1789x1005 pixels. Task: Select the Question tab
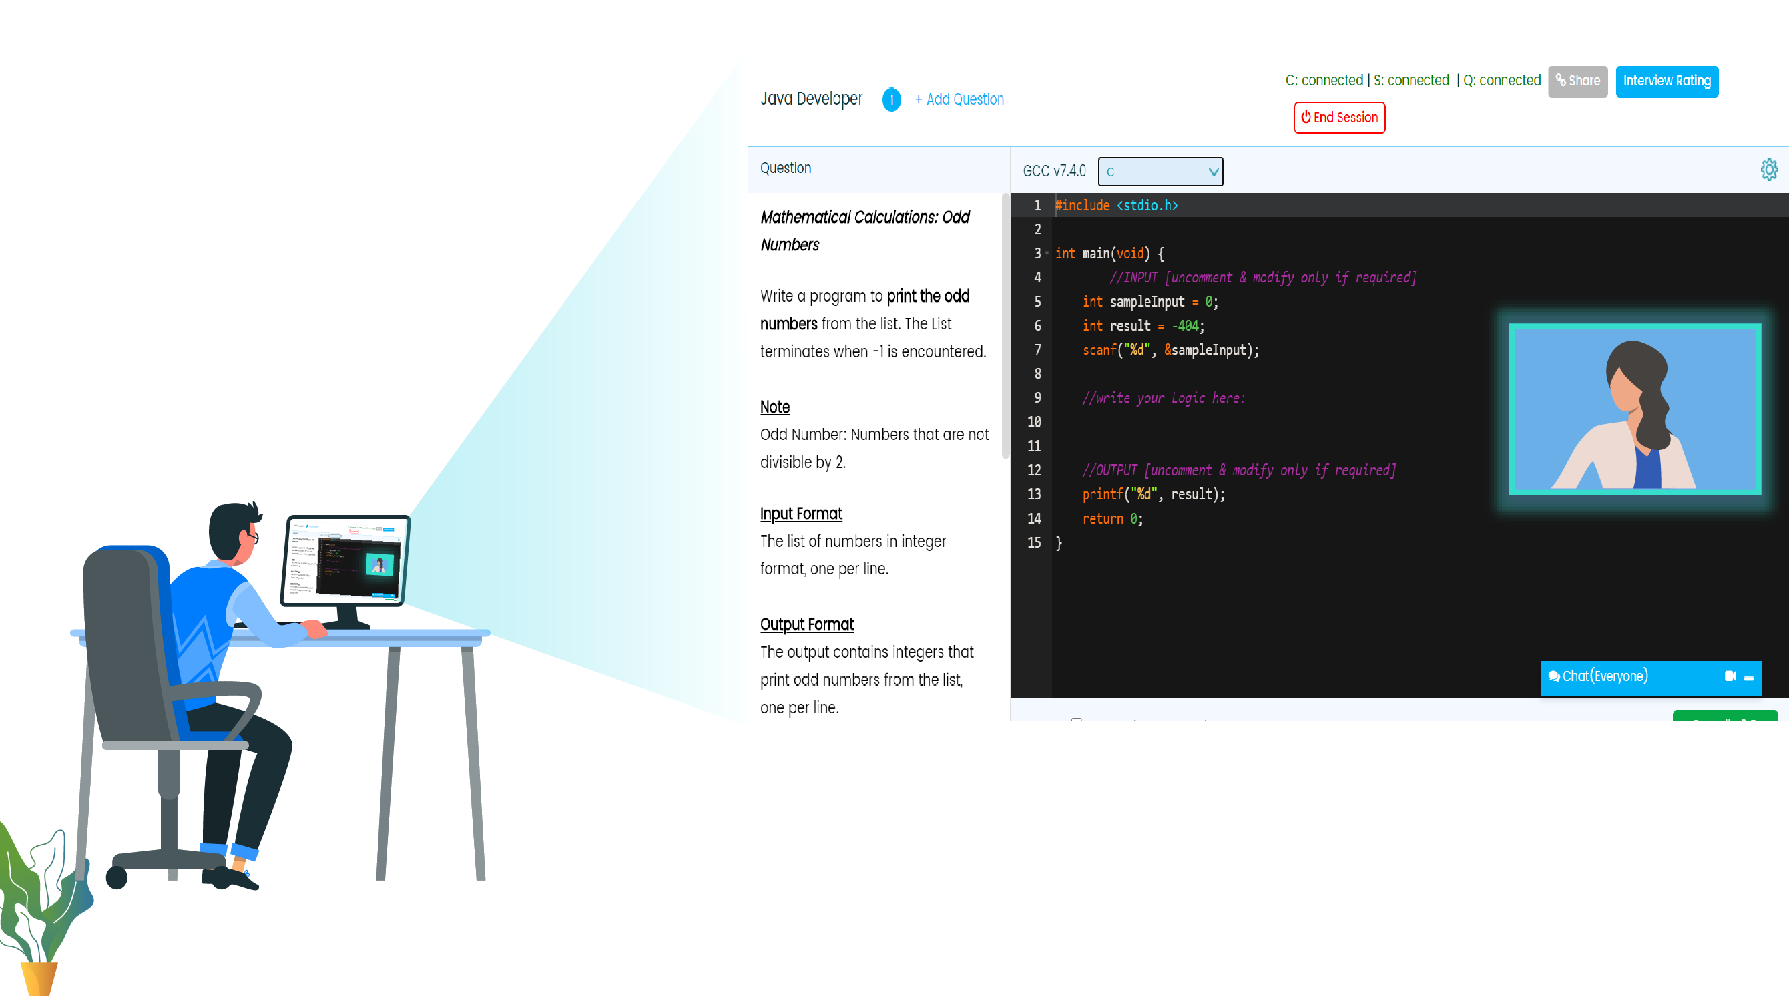pyautogui.click(x=786, y=168)
